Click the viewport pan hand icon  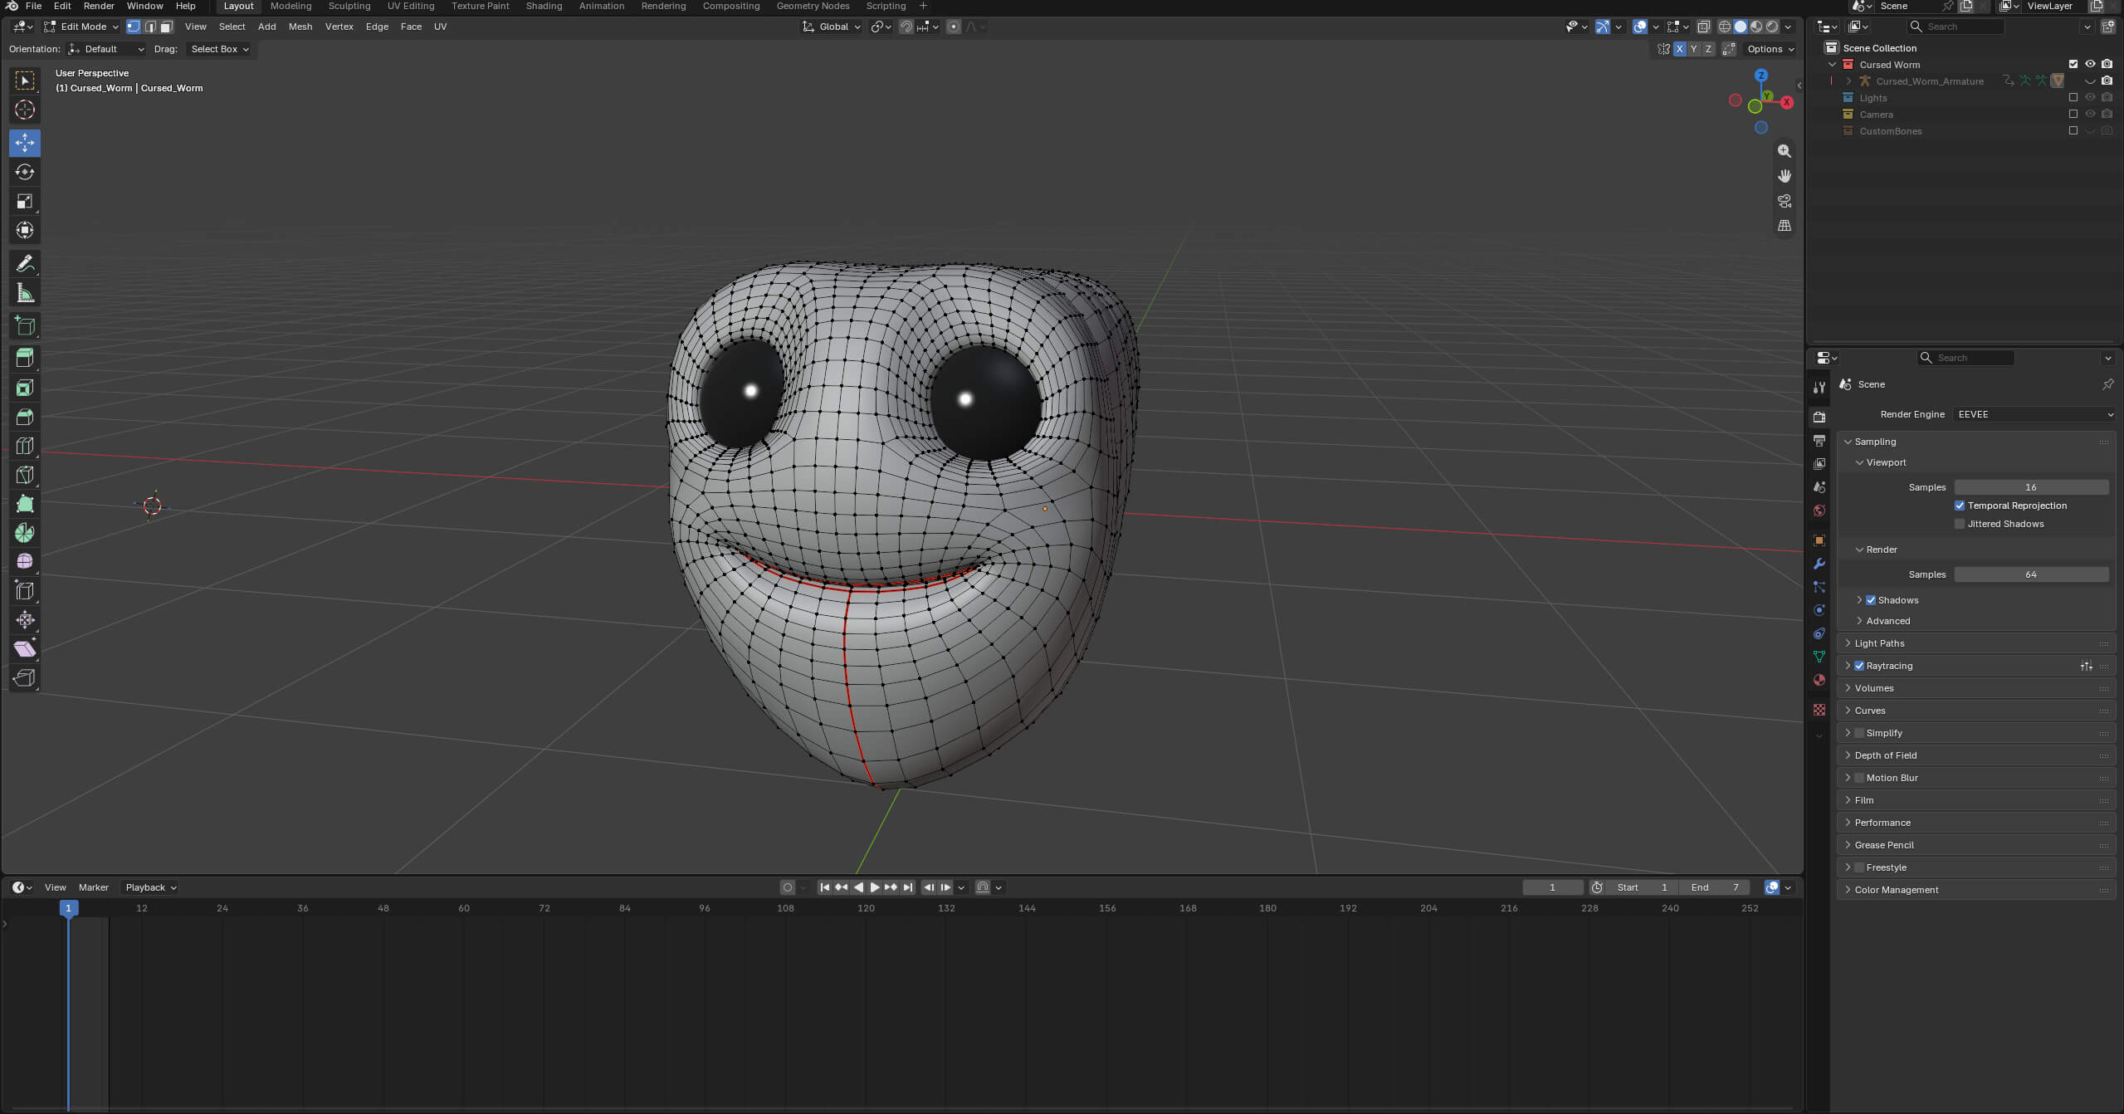(x=1784, y=176)
